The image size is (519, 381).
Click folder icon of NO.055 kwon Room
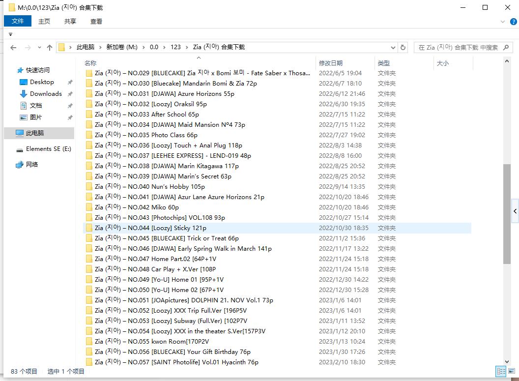(x=88, y=342)
